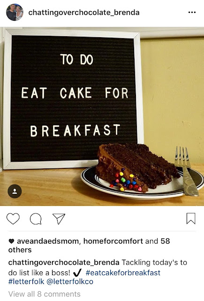Open @letterfolkco mention
The image size is (204, 301).
(x=70, y=282)
